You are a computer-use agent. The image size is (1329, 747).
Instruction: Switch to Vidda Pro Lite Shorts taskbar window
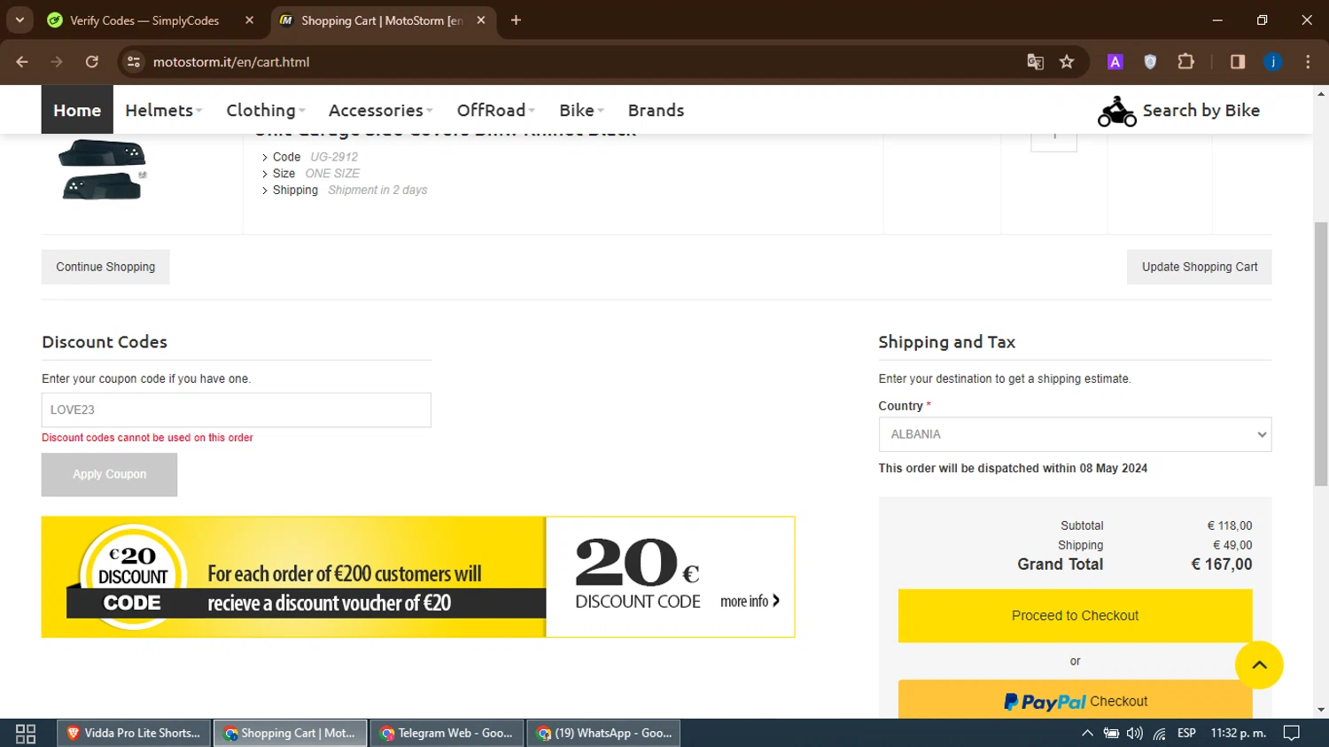pos(135,733)
